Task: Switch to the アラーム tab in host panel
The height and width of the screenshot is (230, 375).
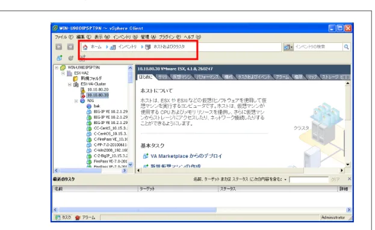Action: [282, 77]
